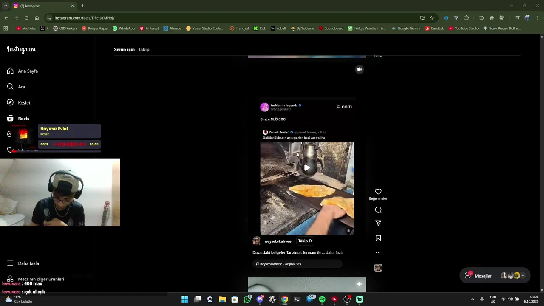Open File Explorer from taskbar
Image resolution: width=544 pixels, height=306 pixels.
(x=222, y=299)
